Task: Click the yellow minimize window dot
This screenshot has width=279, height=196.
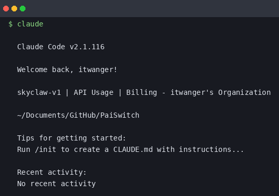Action: click(14, 9)
